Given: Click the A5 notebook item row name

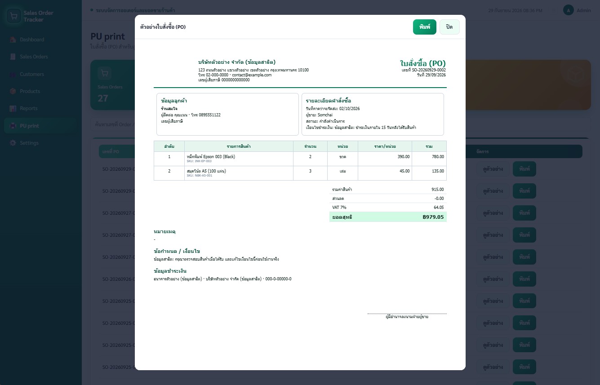Looking at the screenshot, I should [206, 171].
